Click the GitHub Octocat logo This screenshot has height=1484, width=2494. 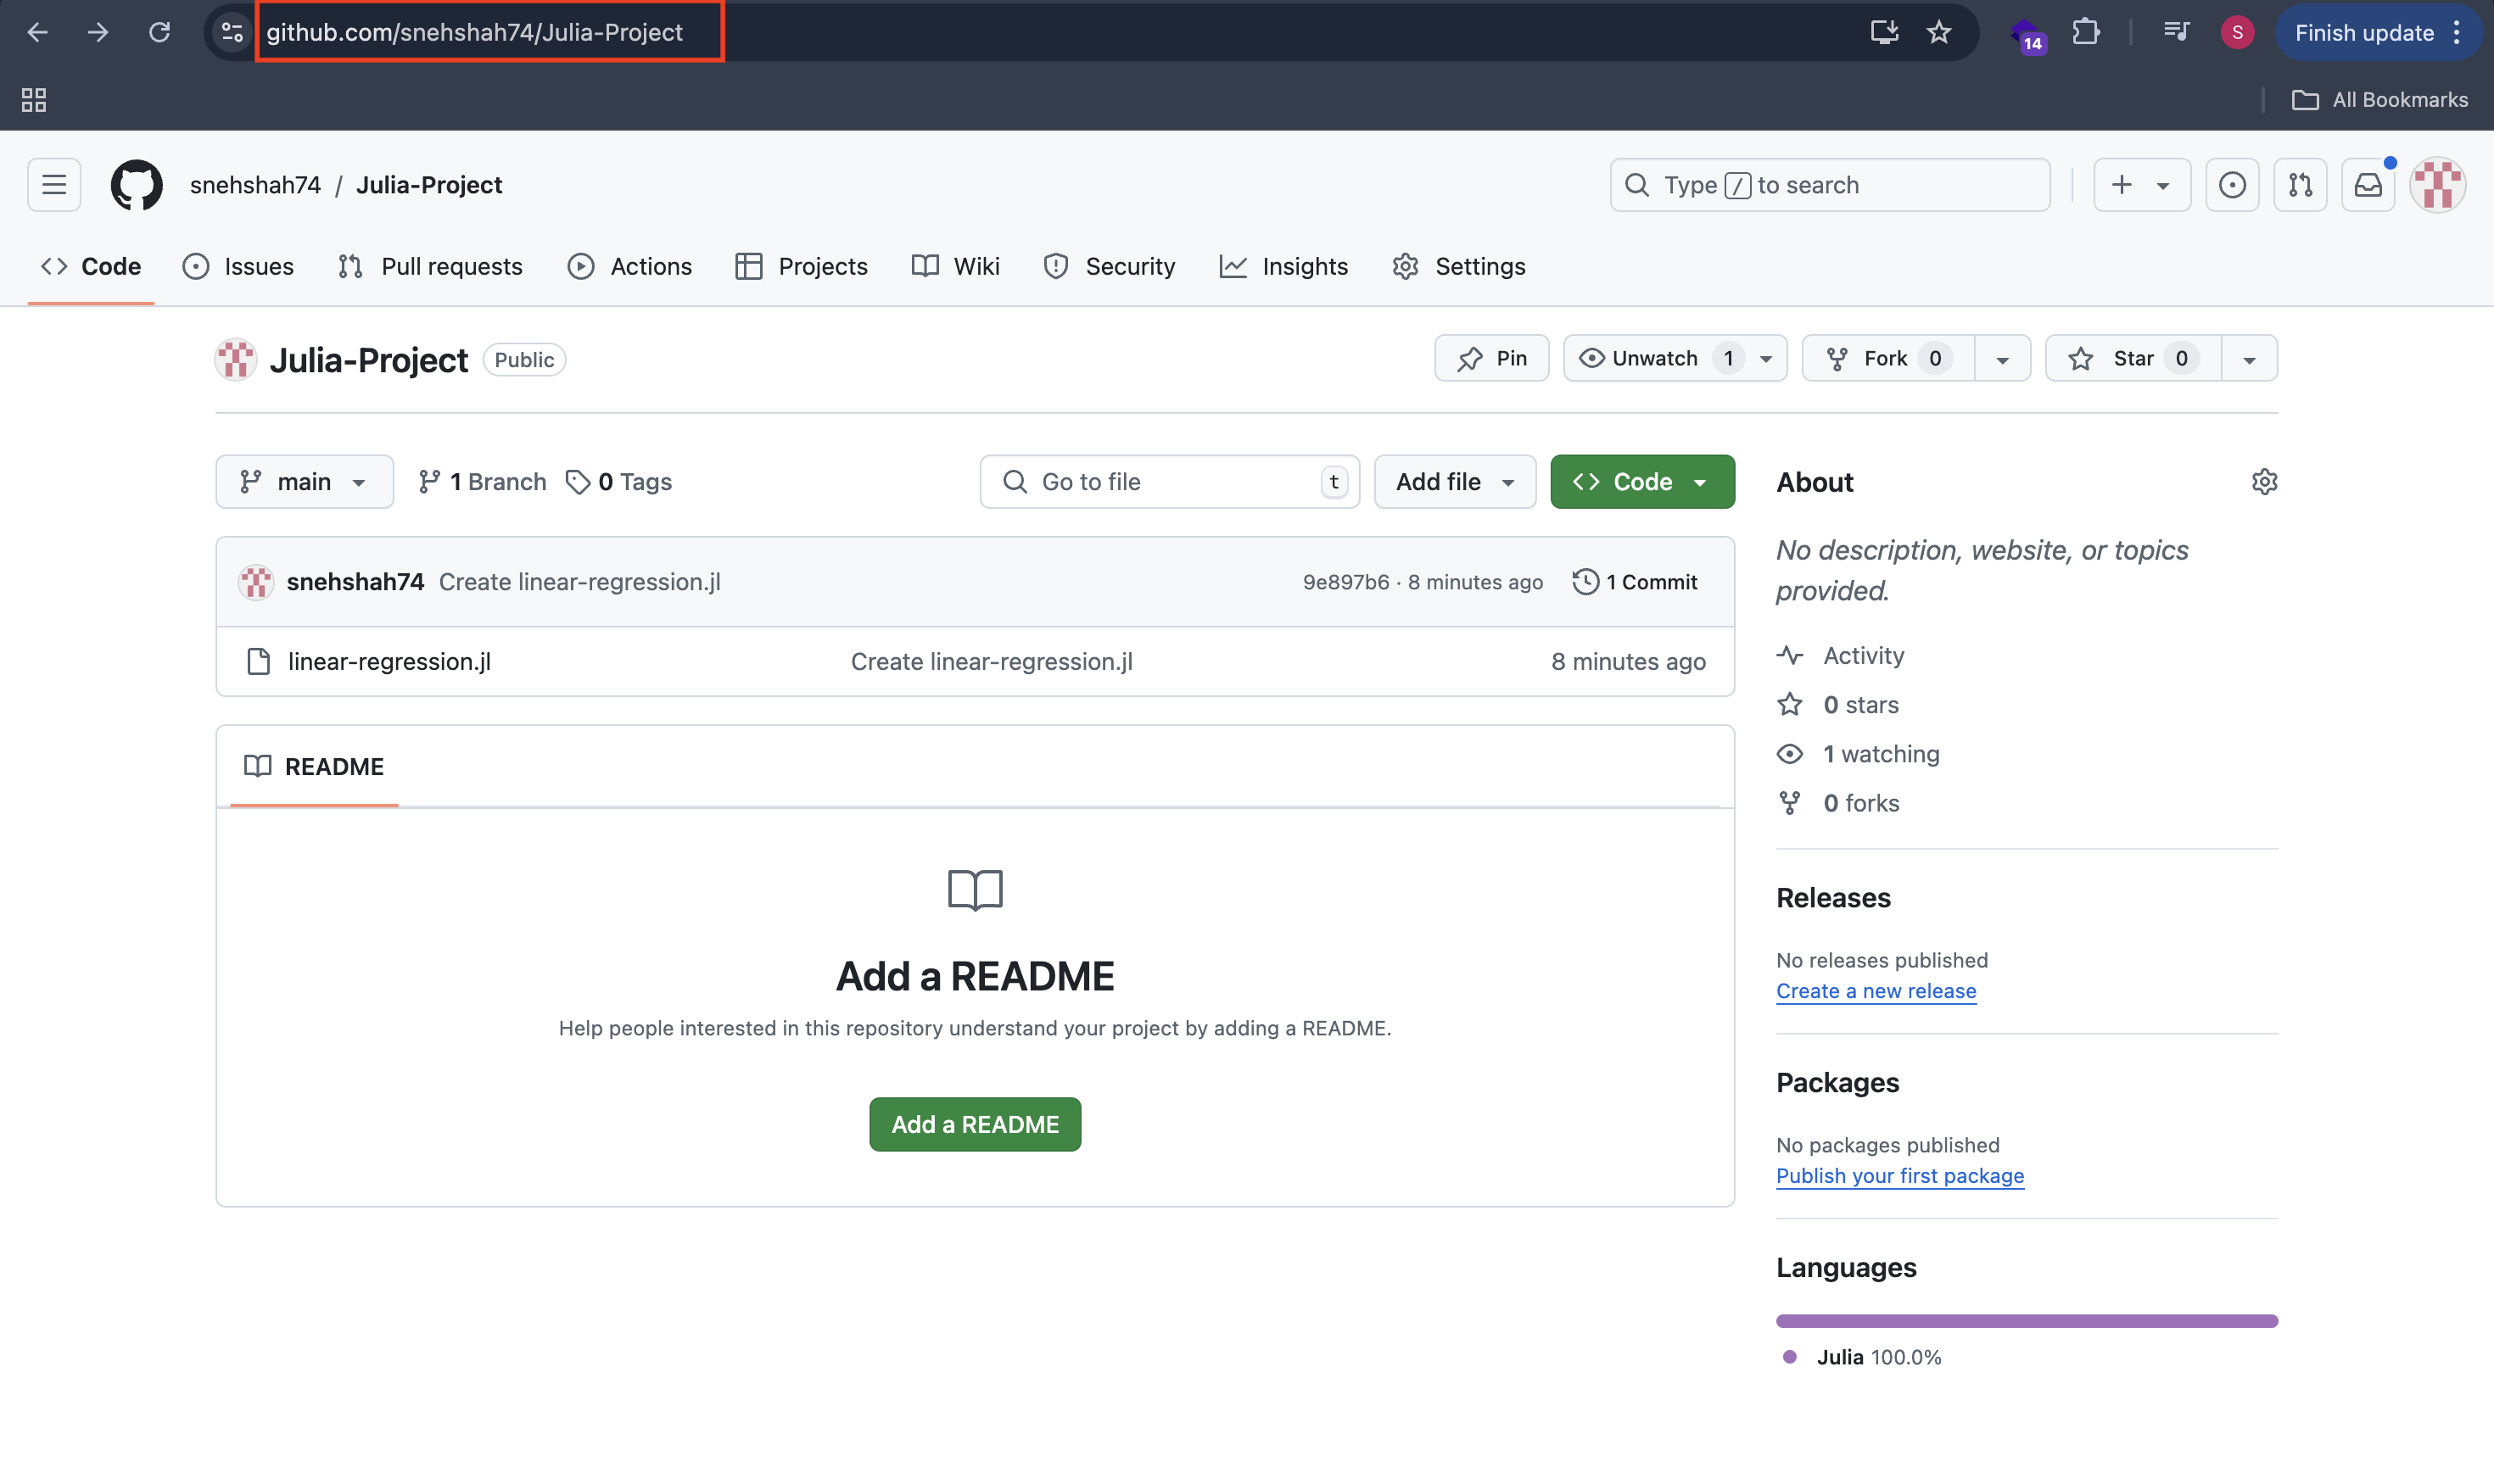pyautogui.click(x=136, y=184)
